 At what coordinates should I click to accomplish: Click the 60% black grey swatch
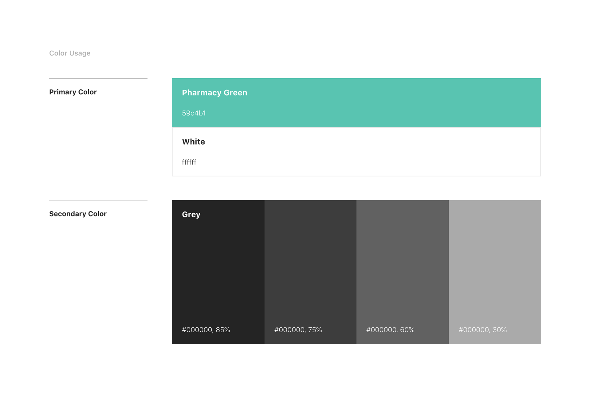(x=403, y=272)
